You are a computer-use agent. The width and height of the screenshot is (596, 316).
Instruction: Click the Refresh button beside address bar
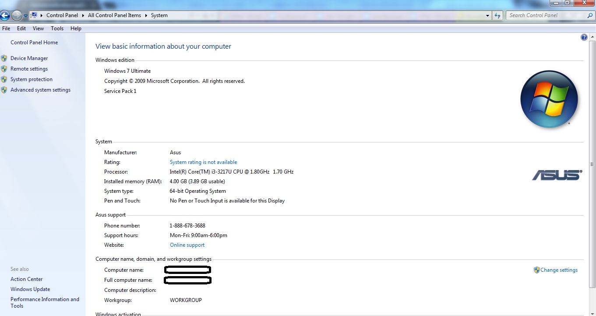[x=497, y=15]
